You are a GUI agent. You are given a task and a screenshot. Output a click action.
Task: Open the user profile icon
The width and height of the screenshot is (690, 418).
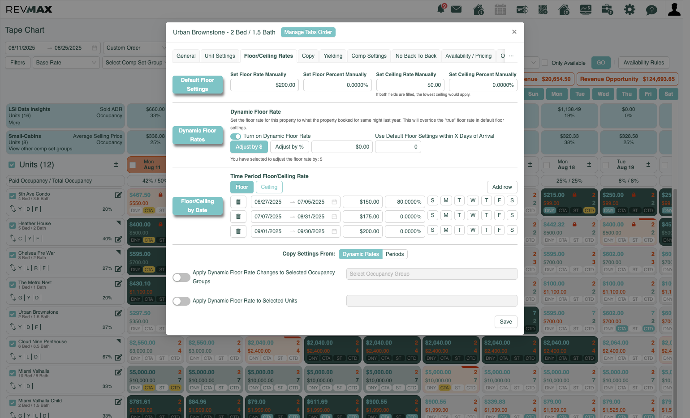[x=674, y=9]
